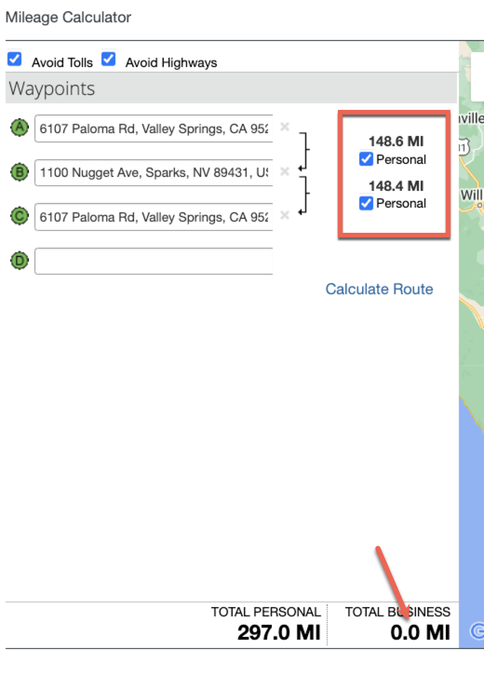
Task: Untick Personal for the 148.4 MI leg
Action: [366, 203]
